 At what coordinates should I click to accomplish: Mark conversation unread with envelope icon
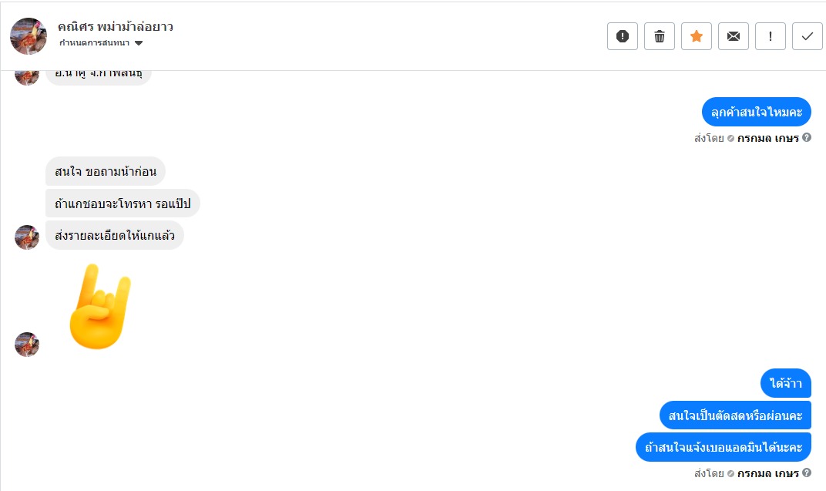(734, 36)
